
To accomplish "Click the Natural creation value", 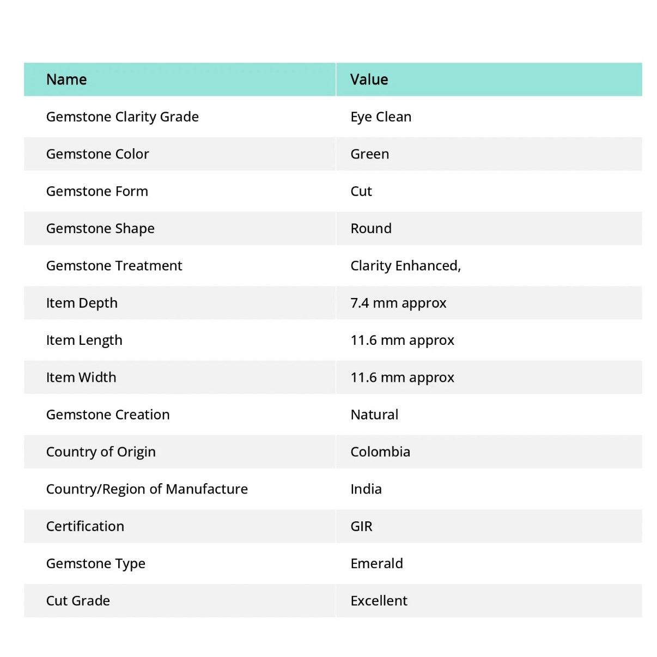I will pos(374,415).
